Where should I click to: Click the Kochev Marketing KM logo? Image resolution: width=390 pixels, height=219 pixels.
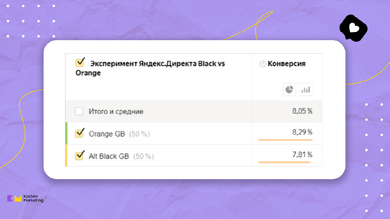[14, 198]
